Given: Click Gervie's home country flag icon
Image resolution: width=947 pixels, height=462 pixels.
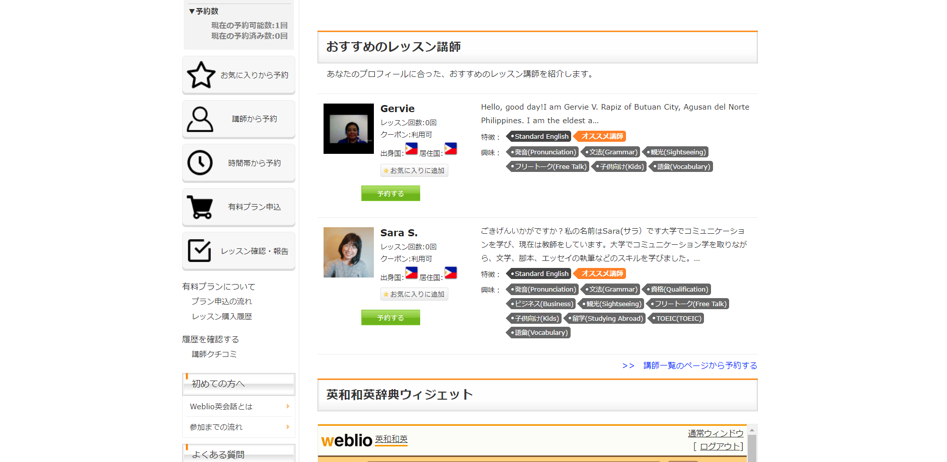Looking at the screenshot, I should point(411,149).
